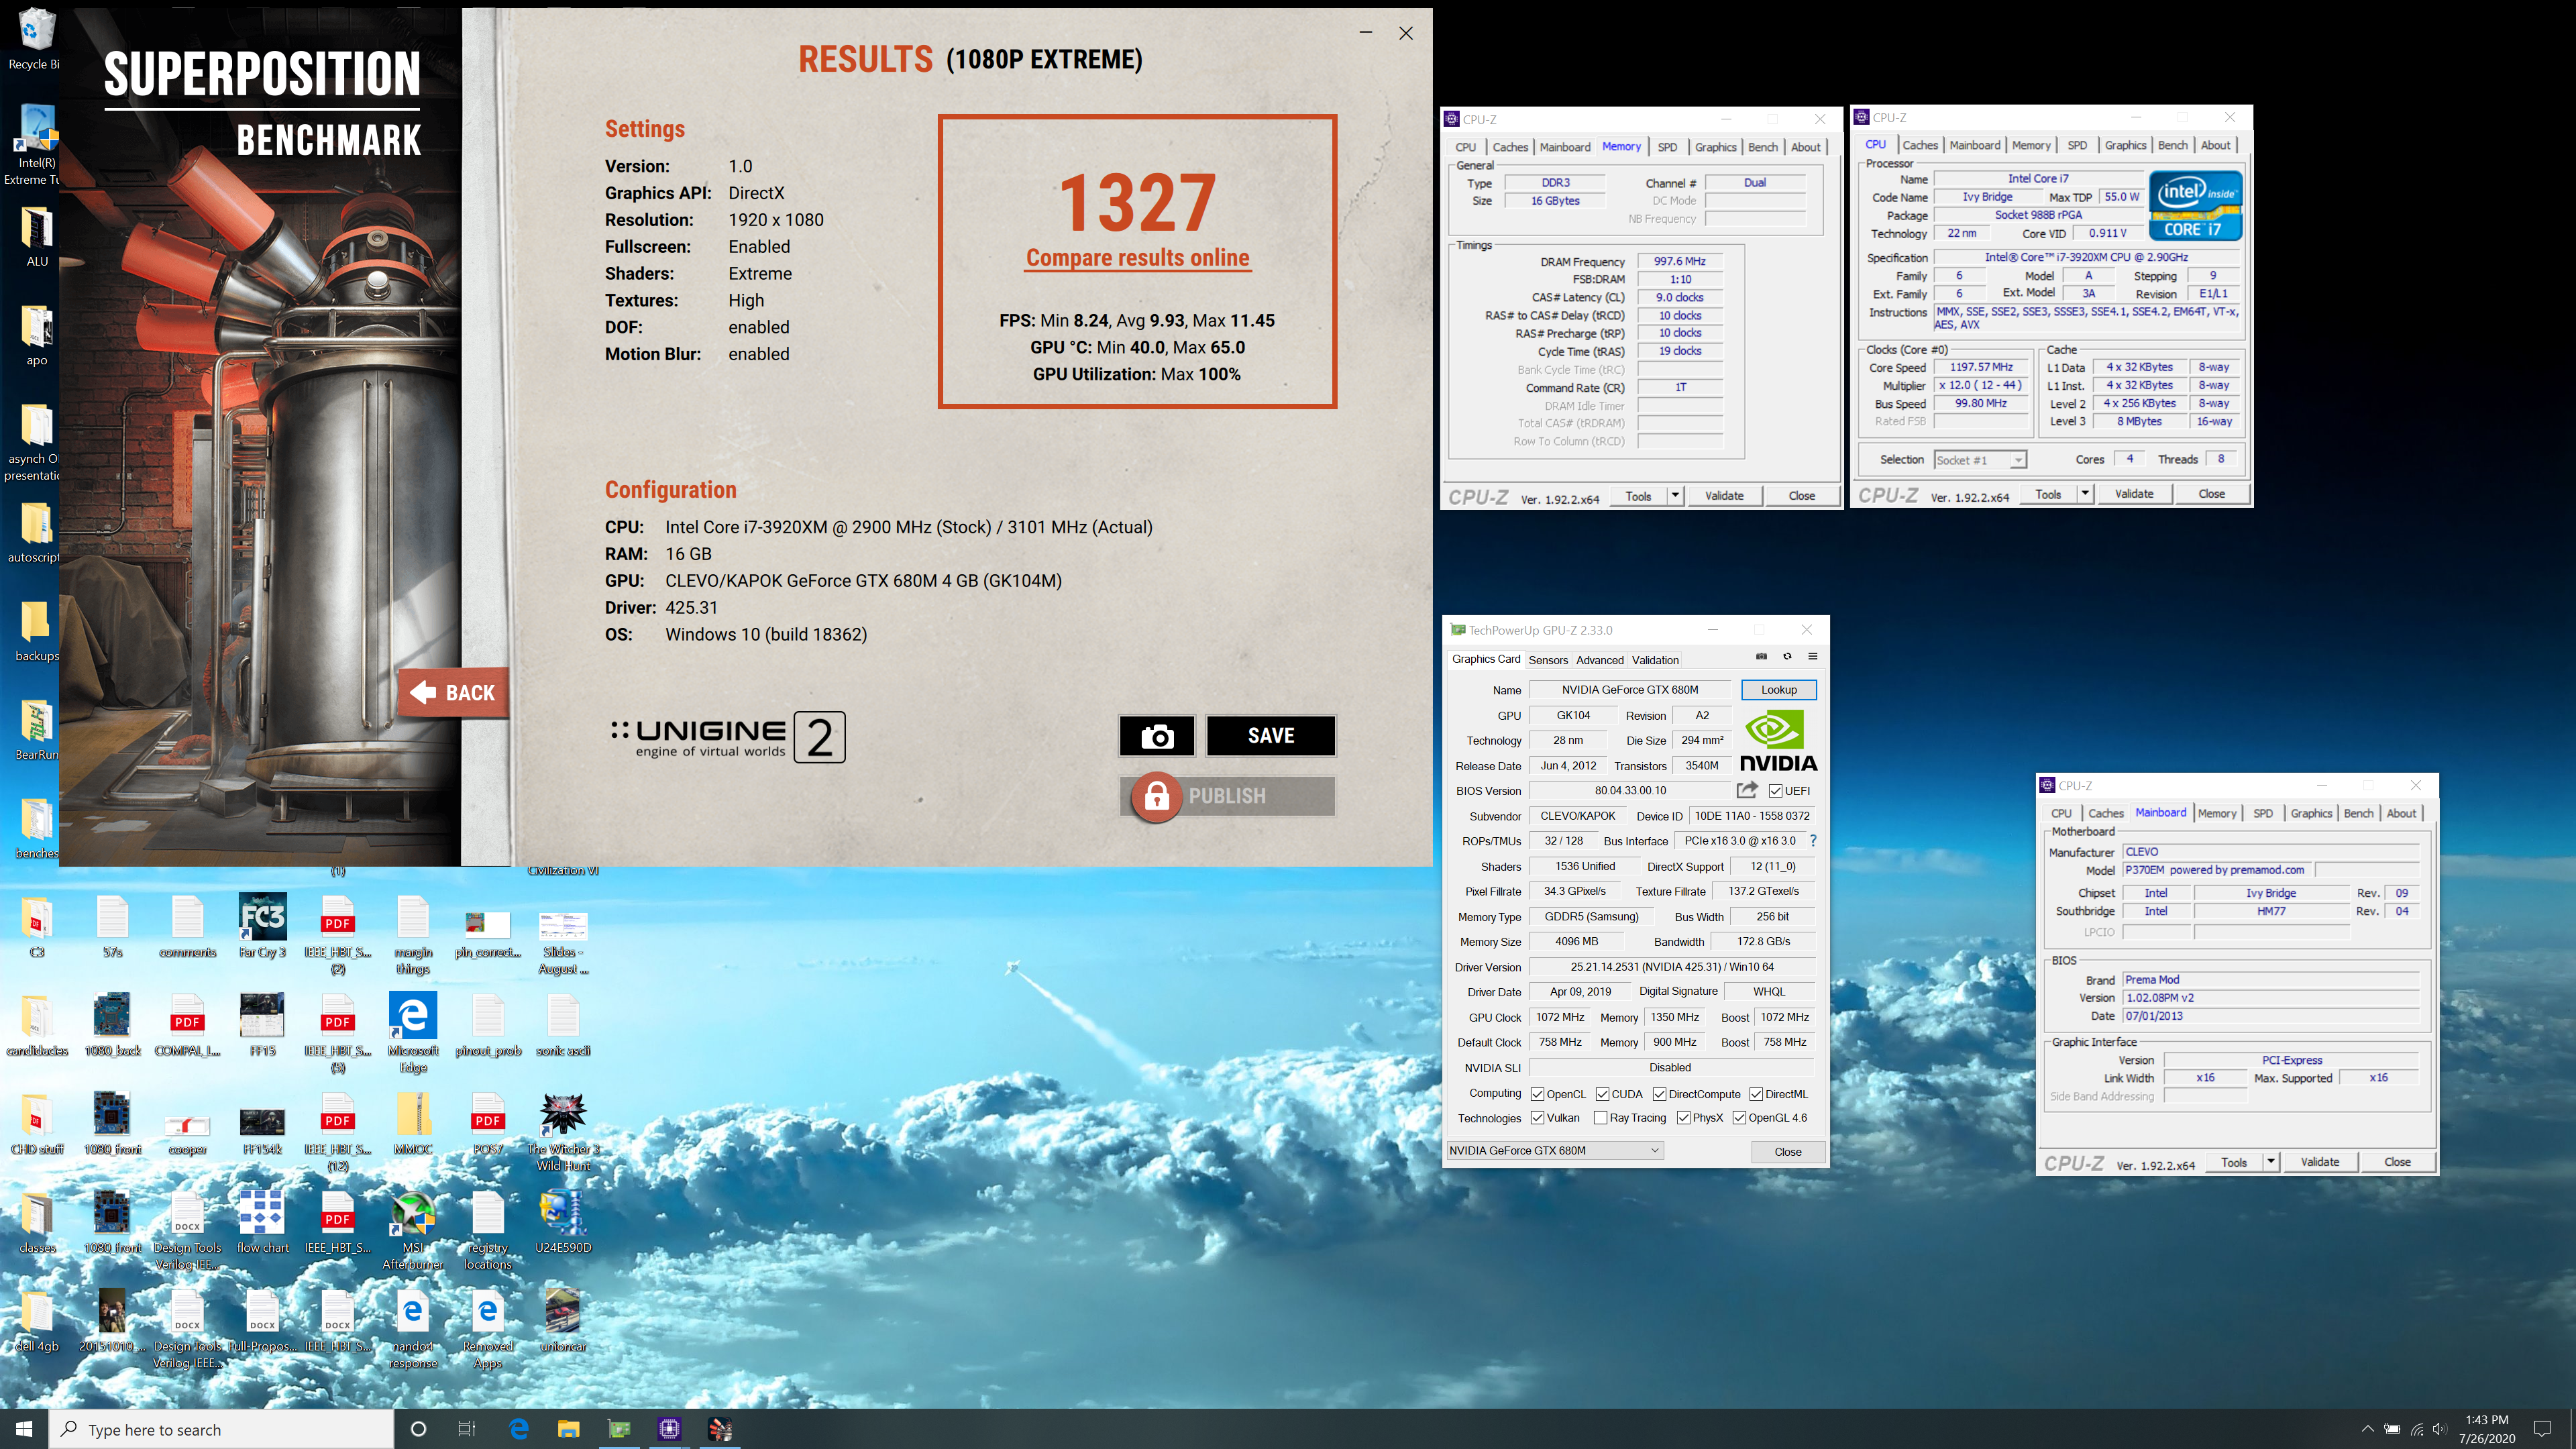
Task: Open Cortana from the taskbar
Action: pyautogui.click(x=419, y=1429)
